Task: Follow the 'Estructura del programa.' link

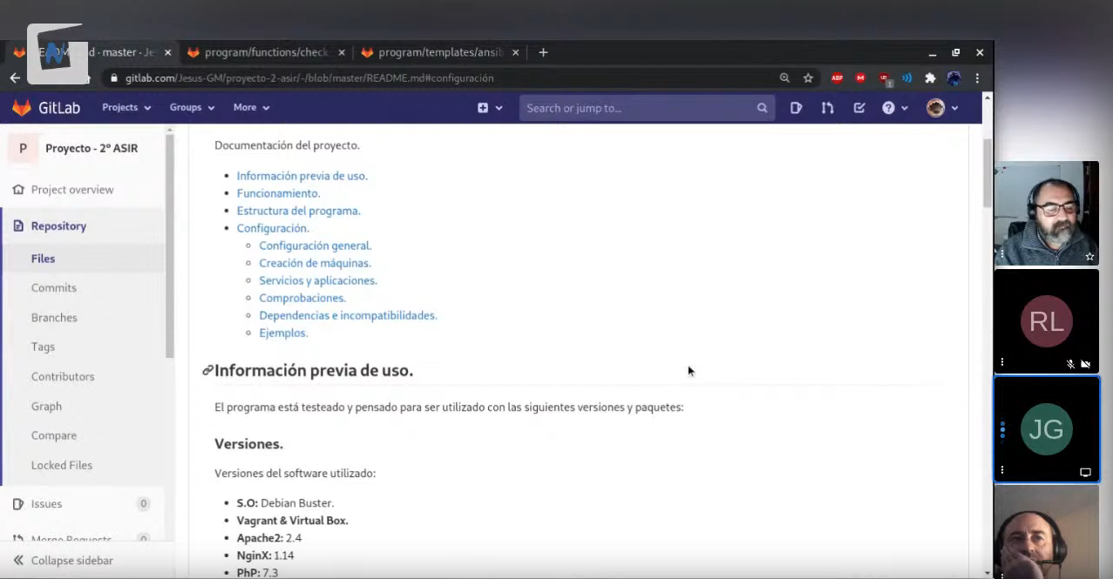Action: pyautogui.click(x=298, y=211)
